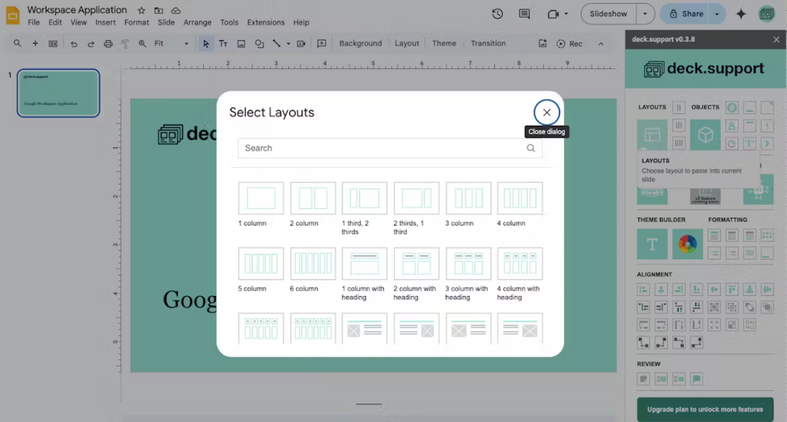Image resolution: width=787 pixels, height=422 pixels.
Task: Click the Print icon
Action: point(108,44)
